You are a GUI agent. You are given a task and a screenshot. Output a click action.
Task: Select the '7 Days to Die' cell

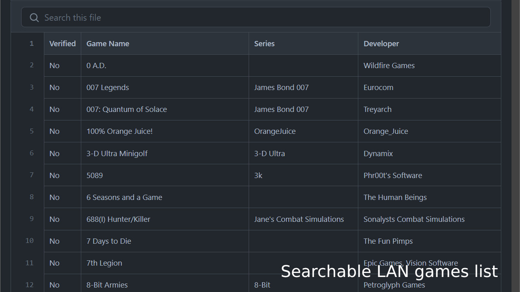click(109, 241)
